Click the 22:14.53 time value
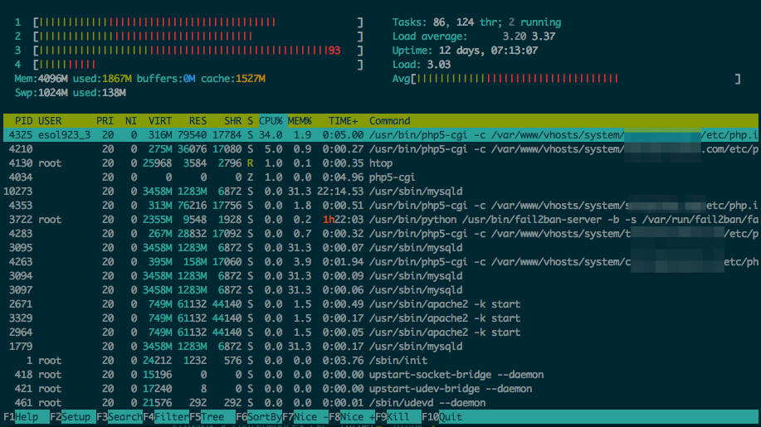Viewport: 761px width, 427px height. click(x=340, y=191)
